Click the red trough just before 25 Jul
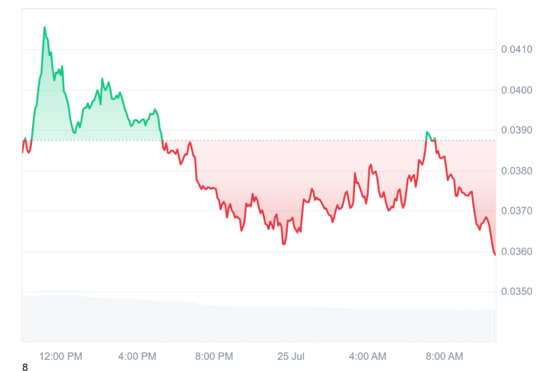Screen dimensions: 556x371 [x=284, y=244]
